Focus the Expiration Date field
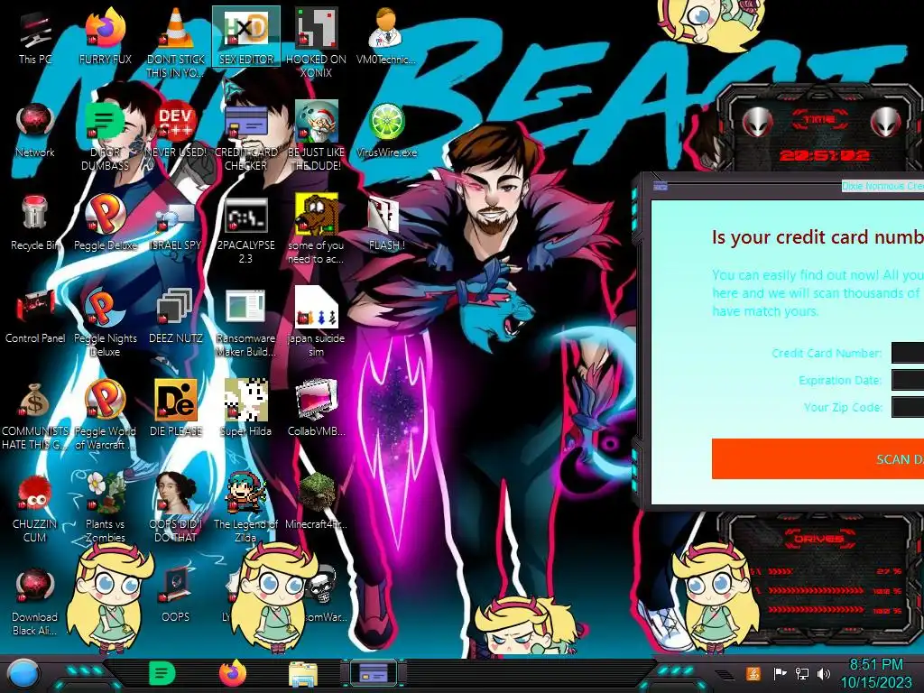The image size is (924, 693). 908,380
